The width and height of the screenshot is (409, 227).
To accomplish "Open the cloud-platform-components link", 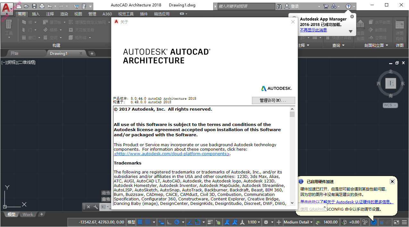I will (x=172, y=154).
